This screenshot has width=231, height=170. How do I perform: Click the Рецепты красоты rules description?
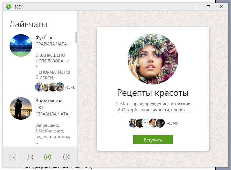(153, 107)
